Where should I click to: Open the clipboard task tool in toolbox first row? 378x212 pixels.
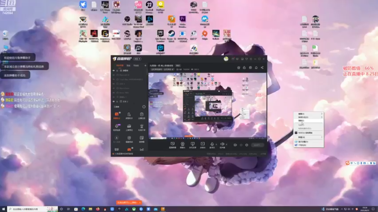(x=141, y=115)
